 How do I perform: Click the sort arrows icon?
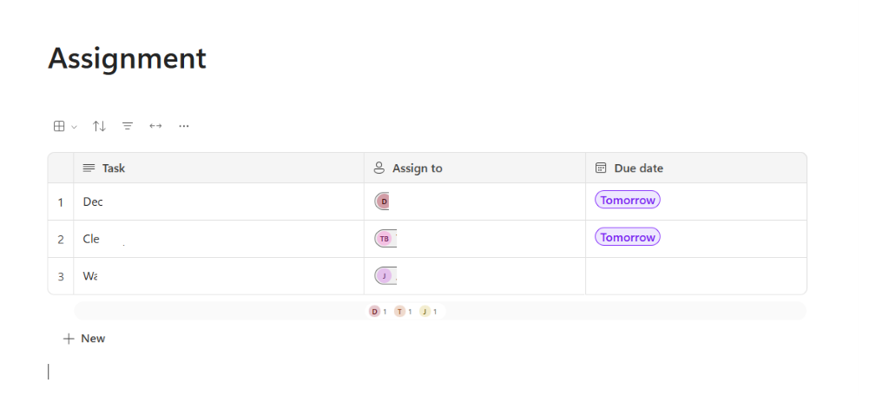(x=99, y=126)
